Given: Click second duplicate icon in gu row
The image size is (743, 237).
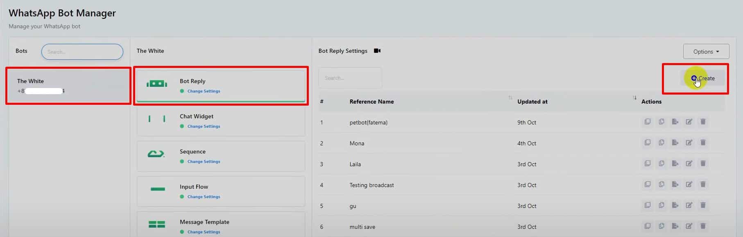Looking at the screenshot, I should coord(661,205).
